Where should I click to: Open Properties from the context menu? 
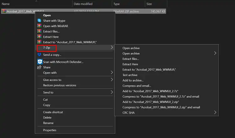pos(50,130)
